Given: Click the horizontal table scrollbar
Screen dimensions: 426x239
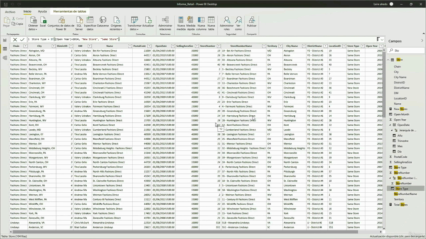Looking at the screenshot, I should (x=185, y=232).
